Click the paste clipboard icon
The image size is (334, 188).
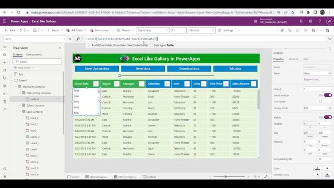[x=35, y=30]
